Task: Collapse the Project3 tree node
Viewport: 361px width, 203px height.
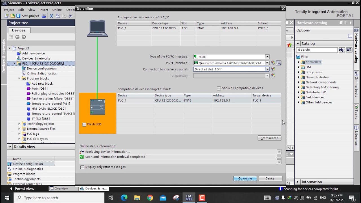Action: click(10, 48)
